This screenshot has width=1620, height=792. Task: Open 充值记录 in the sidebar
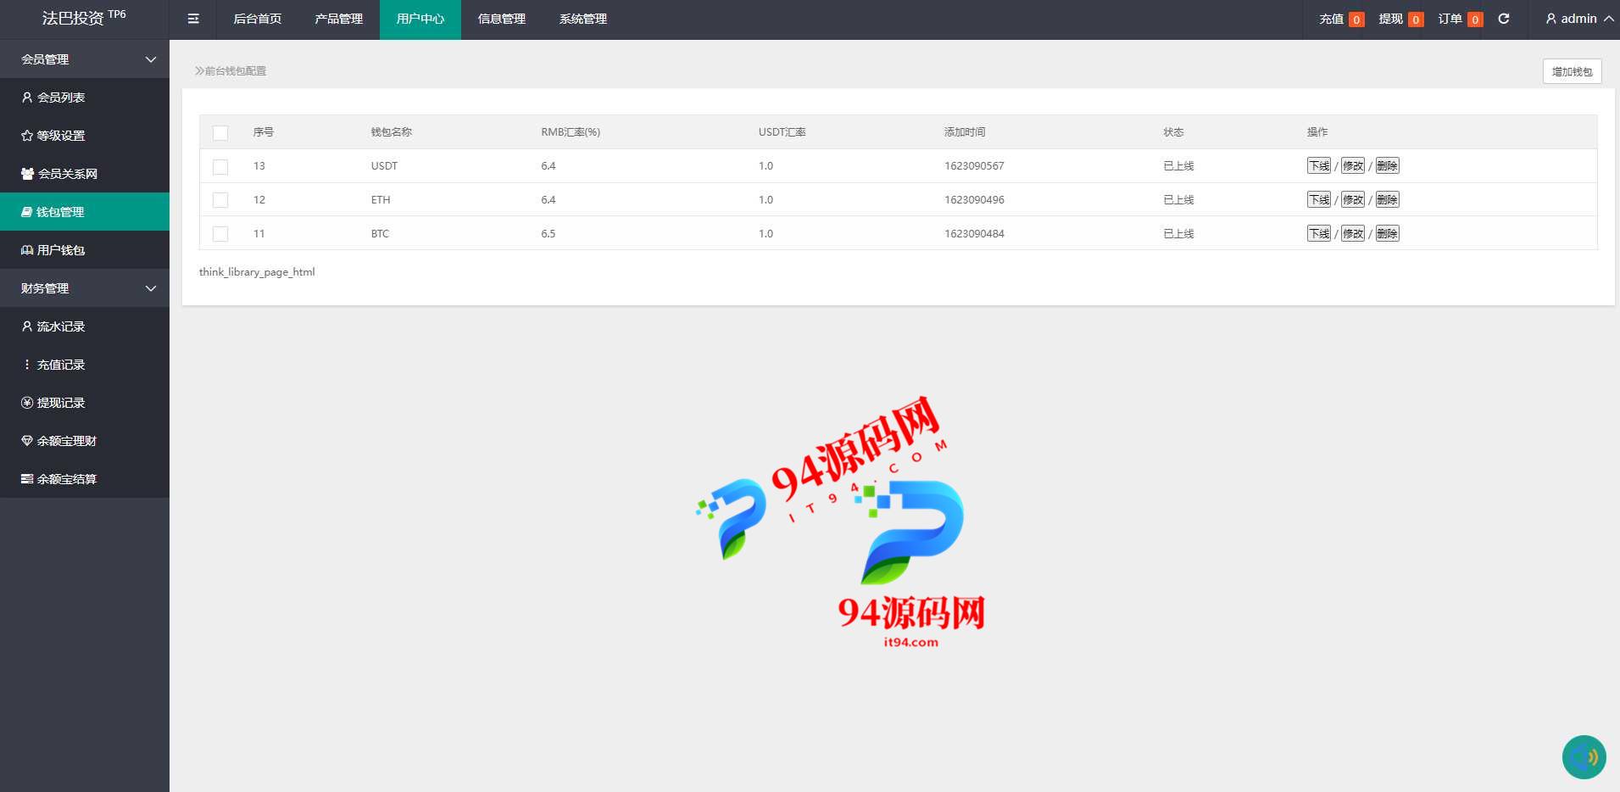[x=85, y=365]
